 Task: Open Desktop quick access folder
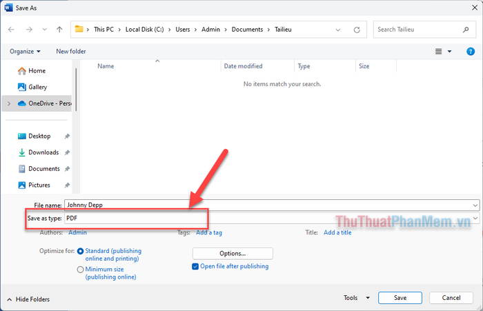(39, 136)
